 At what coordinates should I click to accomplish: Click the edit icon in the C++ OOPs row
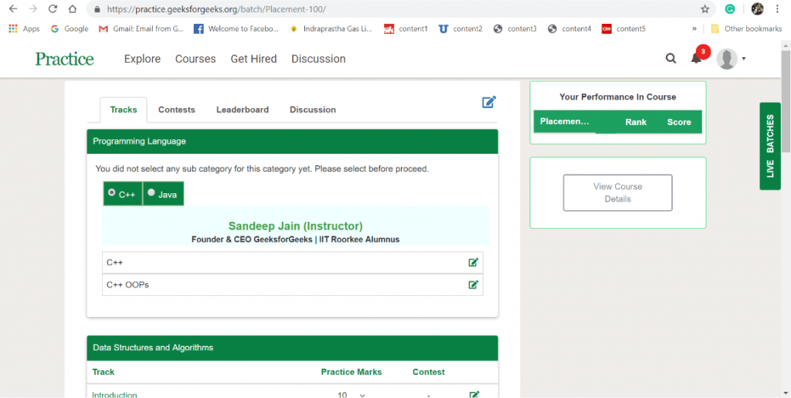(474, 284)
